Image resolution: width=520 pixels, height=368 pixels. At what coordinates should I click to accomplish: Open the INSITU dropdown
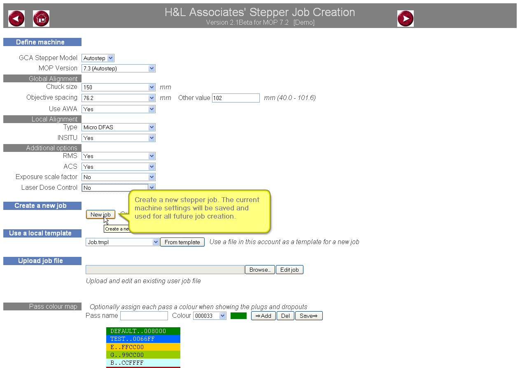(119, 138)
